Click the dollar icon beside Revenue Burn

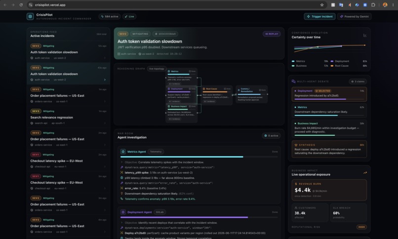pyautogui.click(x=296, y=184)
